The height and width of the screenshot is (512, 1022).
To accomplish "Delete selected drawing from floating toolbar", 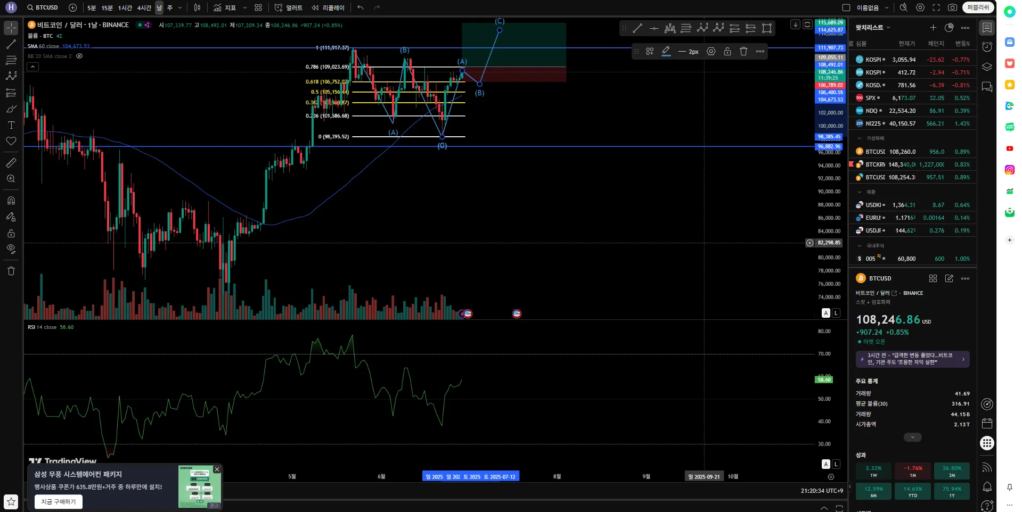I will click(743, 52).
